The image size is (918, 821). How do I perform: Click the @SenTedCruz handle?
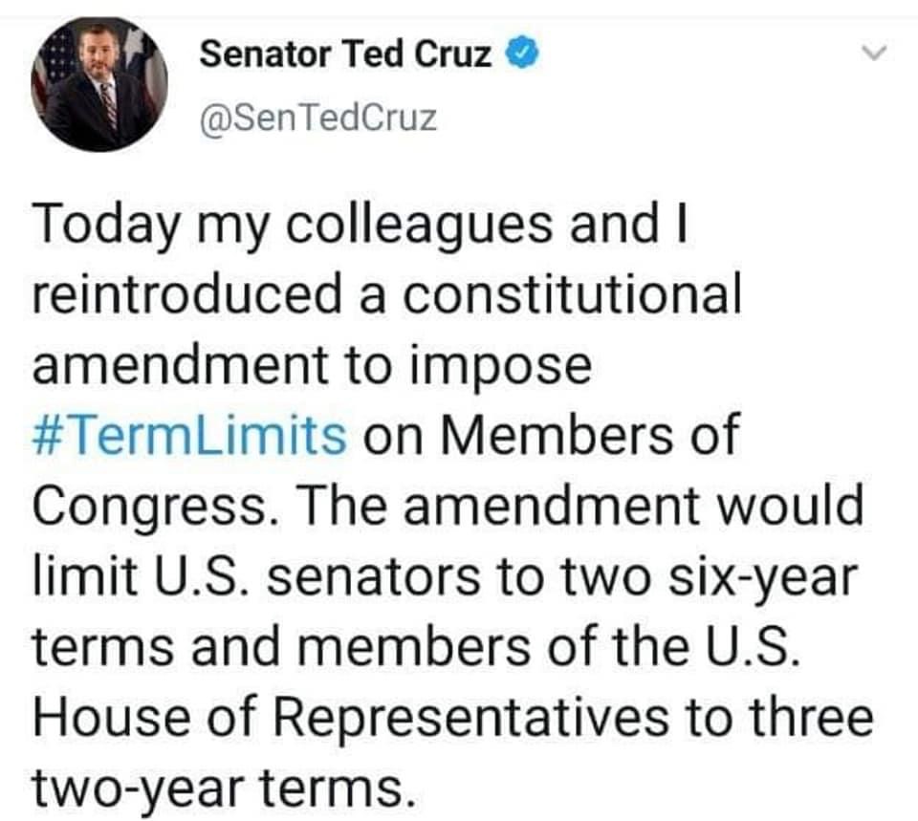coord(318,119)
